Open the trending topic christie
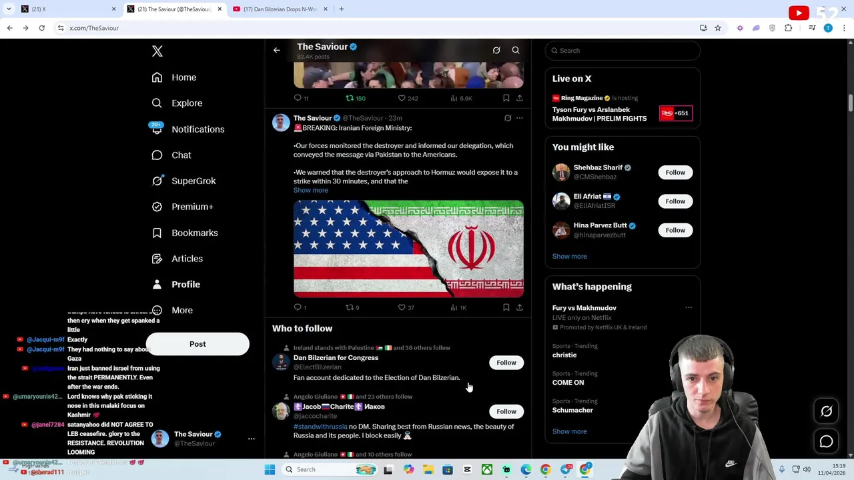Screen dimensions: 854x480 (x=564, y=355)
